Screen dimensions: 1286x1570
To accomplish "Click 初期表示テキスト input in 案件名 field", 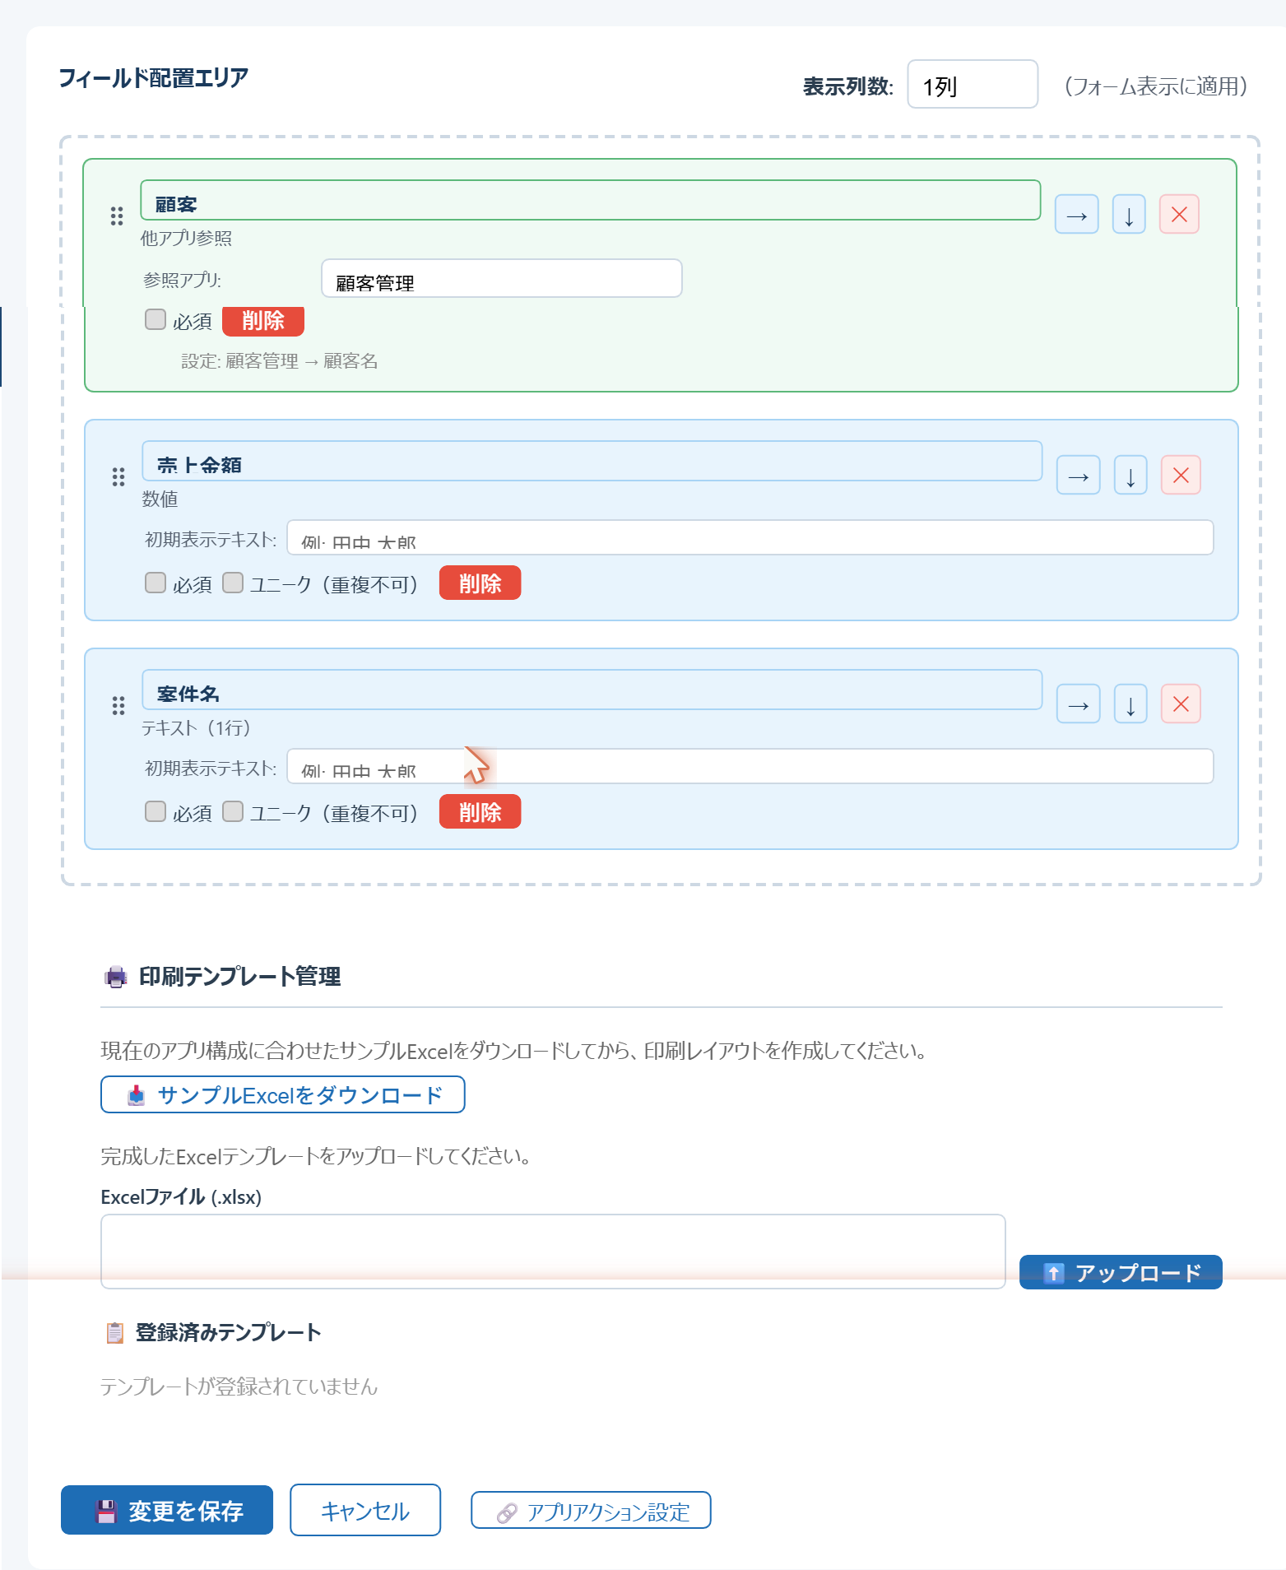I will [750, 766].
